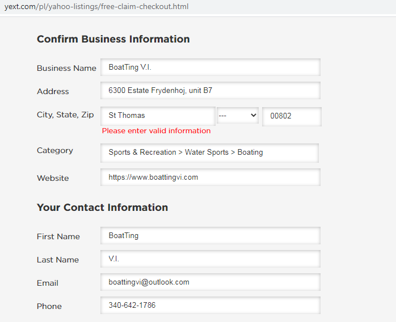Click the browser URL address bar
396x322 pixels.
(x=96, y=7)
